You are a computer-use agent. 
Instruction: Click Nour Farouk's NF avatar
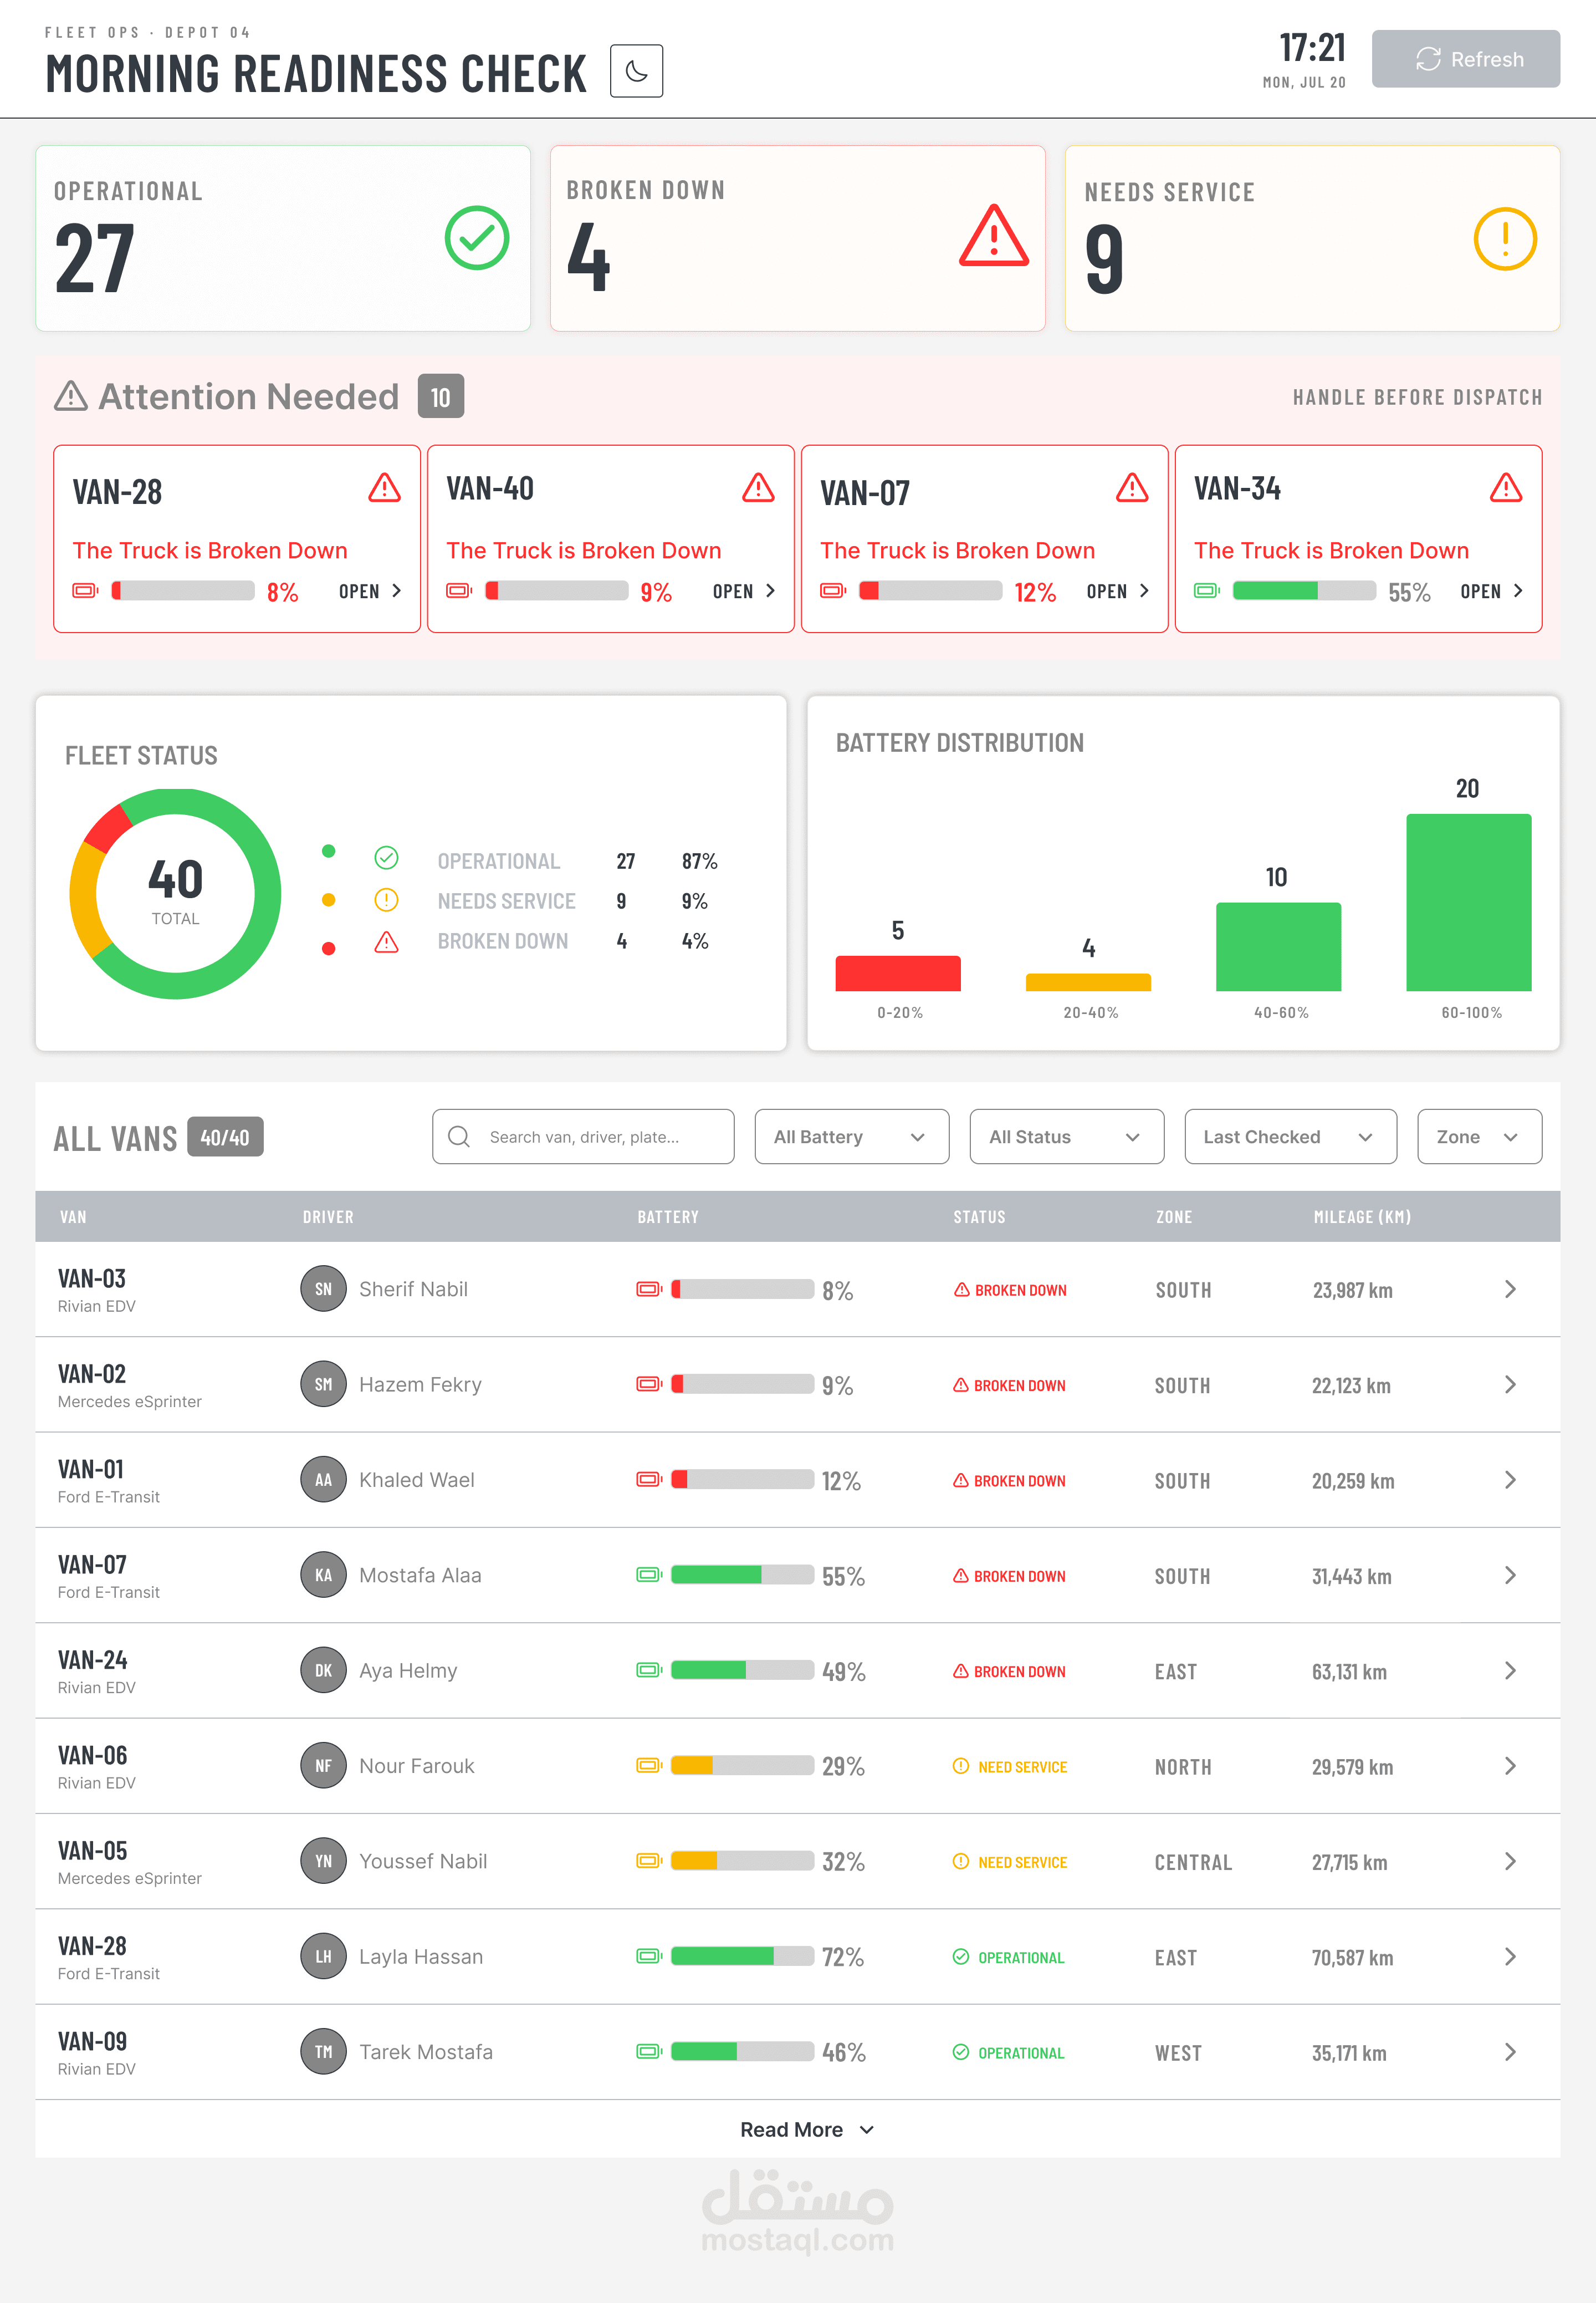(323, 1766)
